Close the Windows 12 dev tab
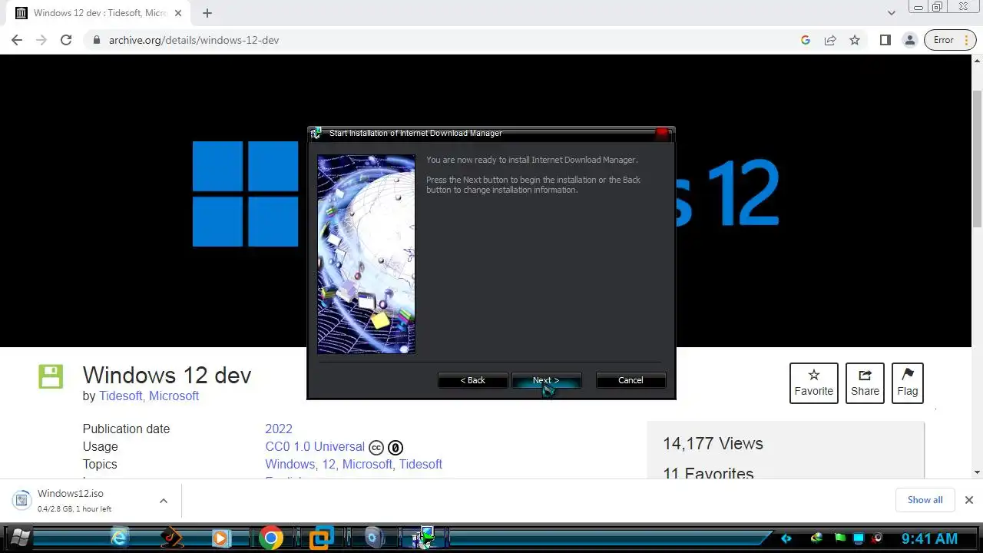This screenshot has width=983, height=553. pyautogui.click(x=178, y=13)
